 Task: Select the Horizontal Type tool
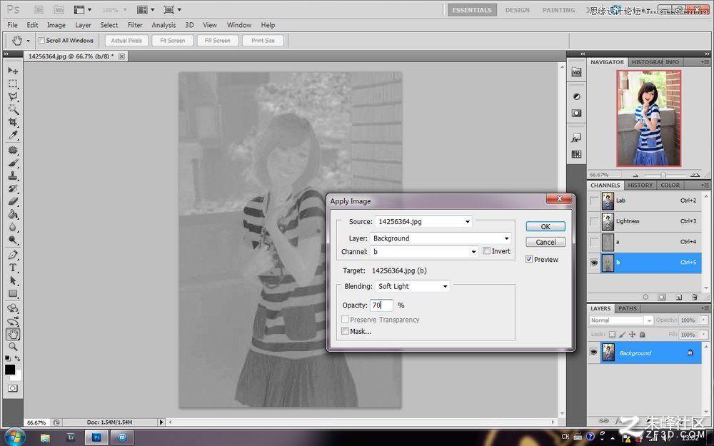coord(13,268)
